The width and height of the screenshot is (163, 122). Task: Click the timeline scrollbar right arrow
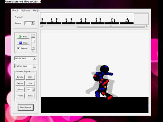coord(147,26)
